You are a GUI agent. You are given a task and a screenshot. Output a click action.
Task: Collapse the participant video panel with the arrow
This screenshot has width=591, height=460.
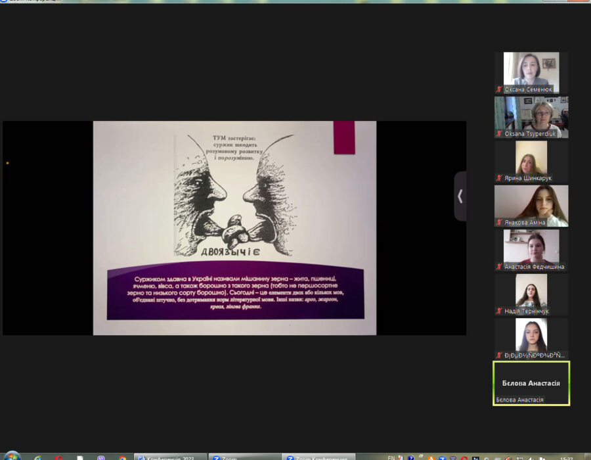click(460, 196)
